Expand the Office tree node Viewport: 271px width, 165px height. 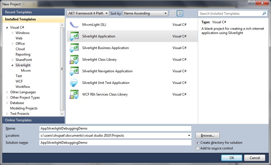tap(12, 44)
